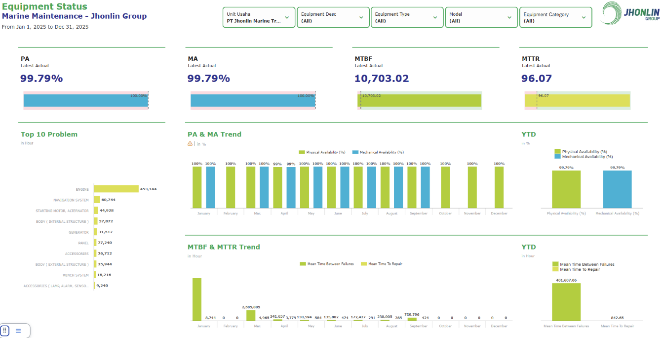
Task: Click the blue MA latest actual progress bar
Action: coord(253,100)
